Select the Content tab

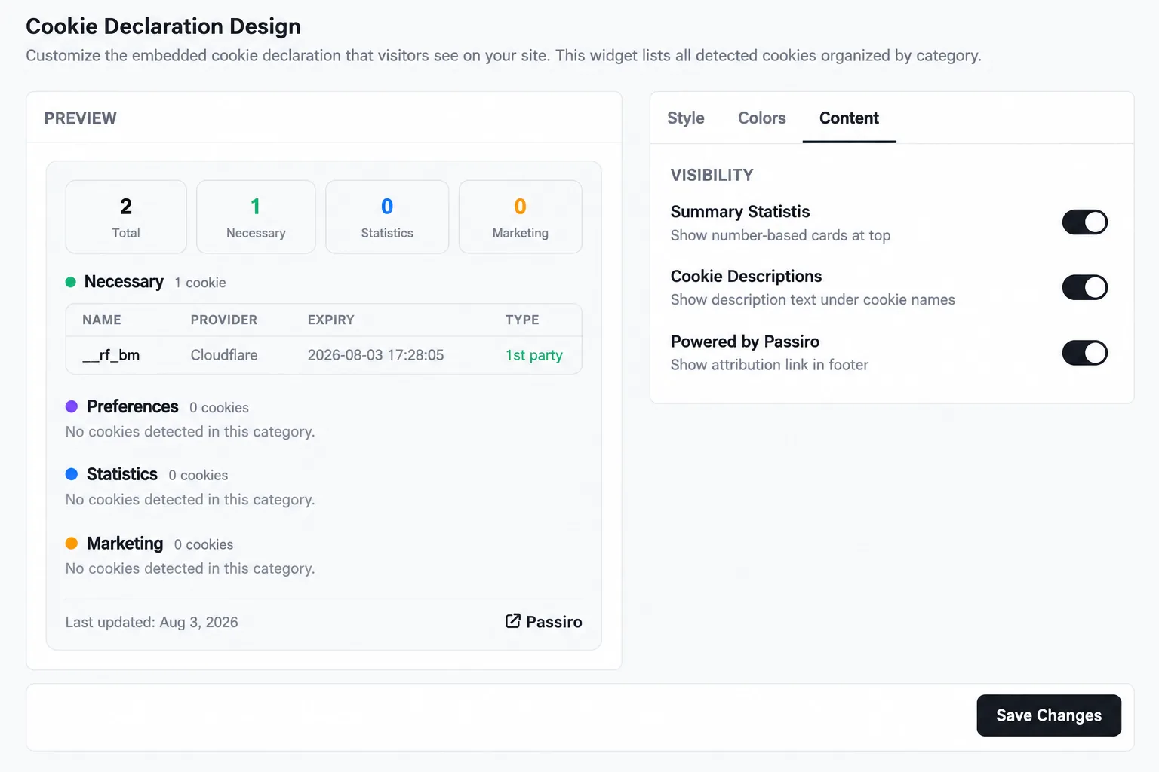click(849, 118)
